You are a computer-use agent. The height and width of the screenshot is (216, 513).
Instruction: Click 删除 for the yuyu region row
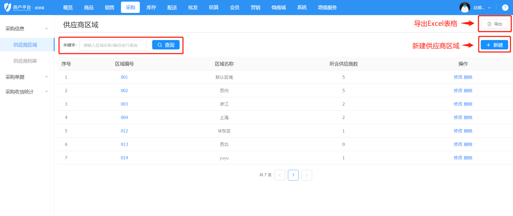point(468,158)
